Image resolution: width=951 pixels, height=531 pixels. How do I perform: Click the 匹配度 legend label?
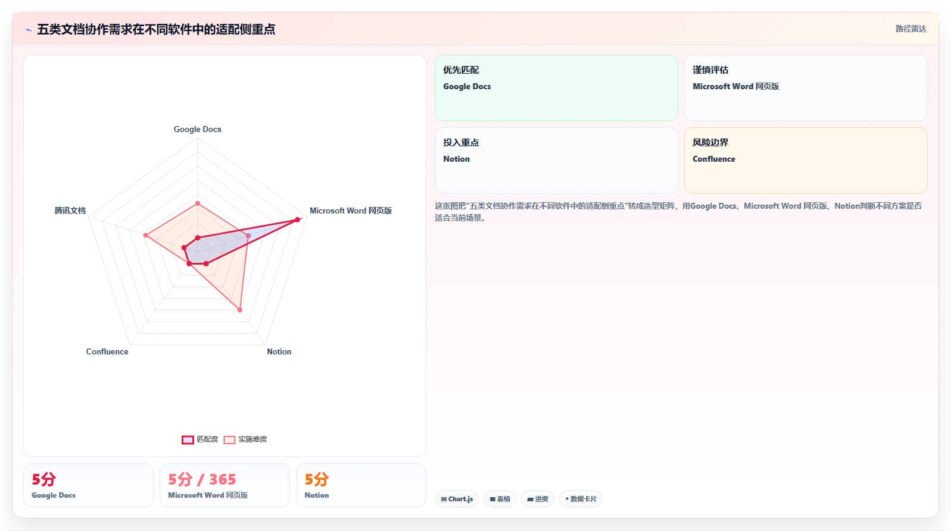207,439
